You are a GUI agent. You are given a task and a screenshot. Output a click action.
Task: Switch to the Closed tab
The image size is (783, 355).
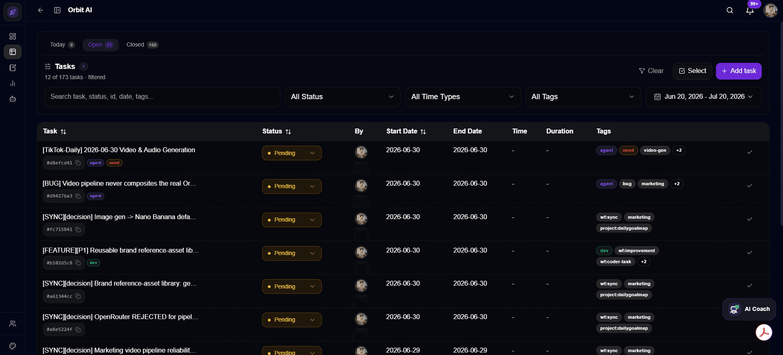(x=142, y=44)
